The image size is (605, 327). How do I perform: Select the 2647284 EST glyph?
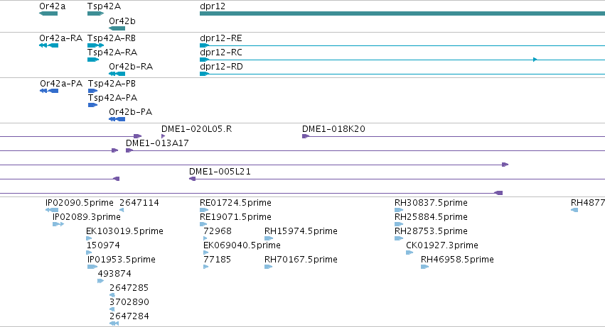point(114,323)
